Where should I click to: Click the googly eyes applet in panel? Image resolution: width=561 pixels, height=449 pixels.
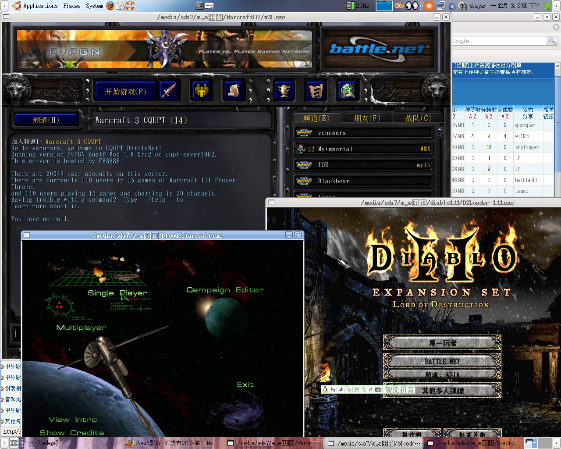(x=412, y=6)
